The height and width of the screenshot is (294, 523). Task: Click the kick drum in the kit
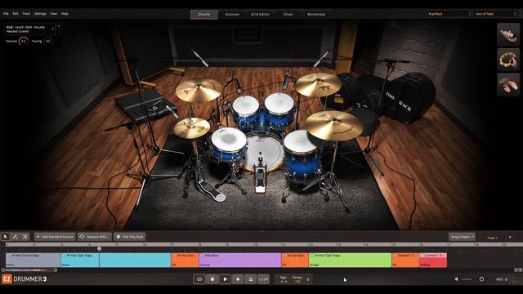(263, 153)
